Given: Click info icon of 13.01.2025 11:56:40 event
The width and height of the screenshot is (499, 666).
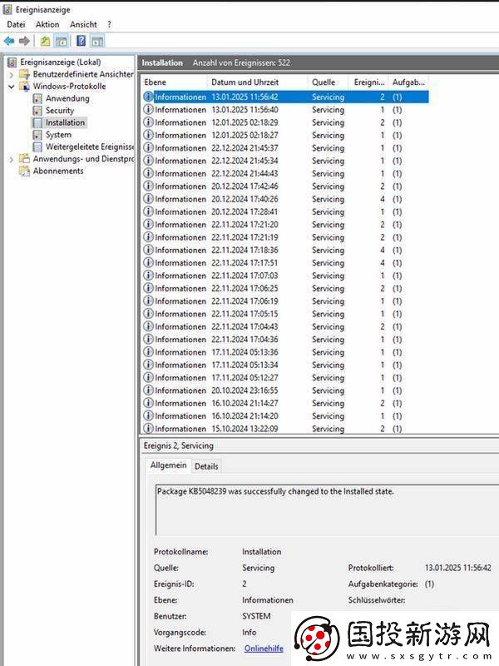Looking at the screenshot, I should tap(148, 110).
